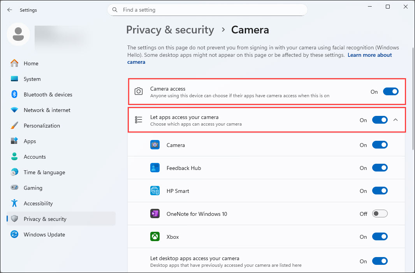
Task: Turn off the Camera access toggle
Action: tap(390, 92)
